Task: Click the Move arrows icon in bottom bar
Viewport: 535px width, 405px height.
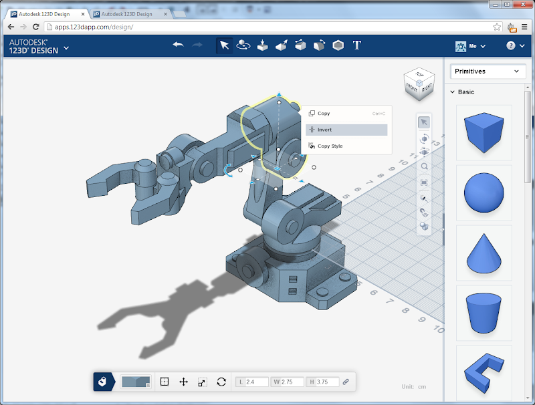Action: pyautogui.click(x=183, y=382)
